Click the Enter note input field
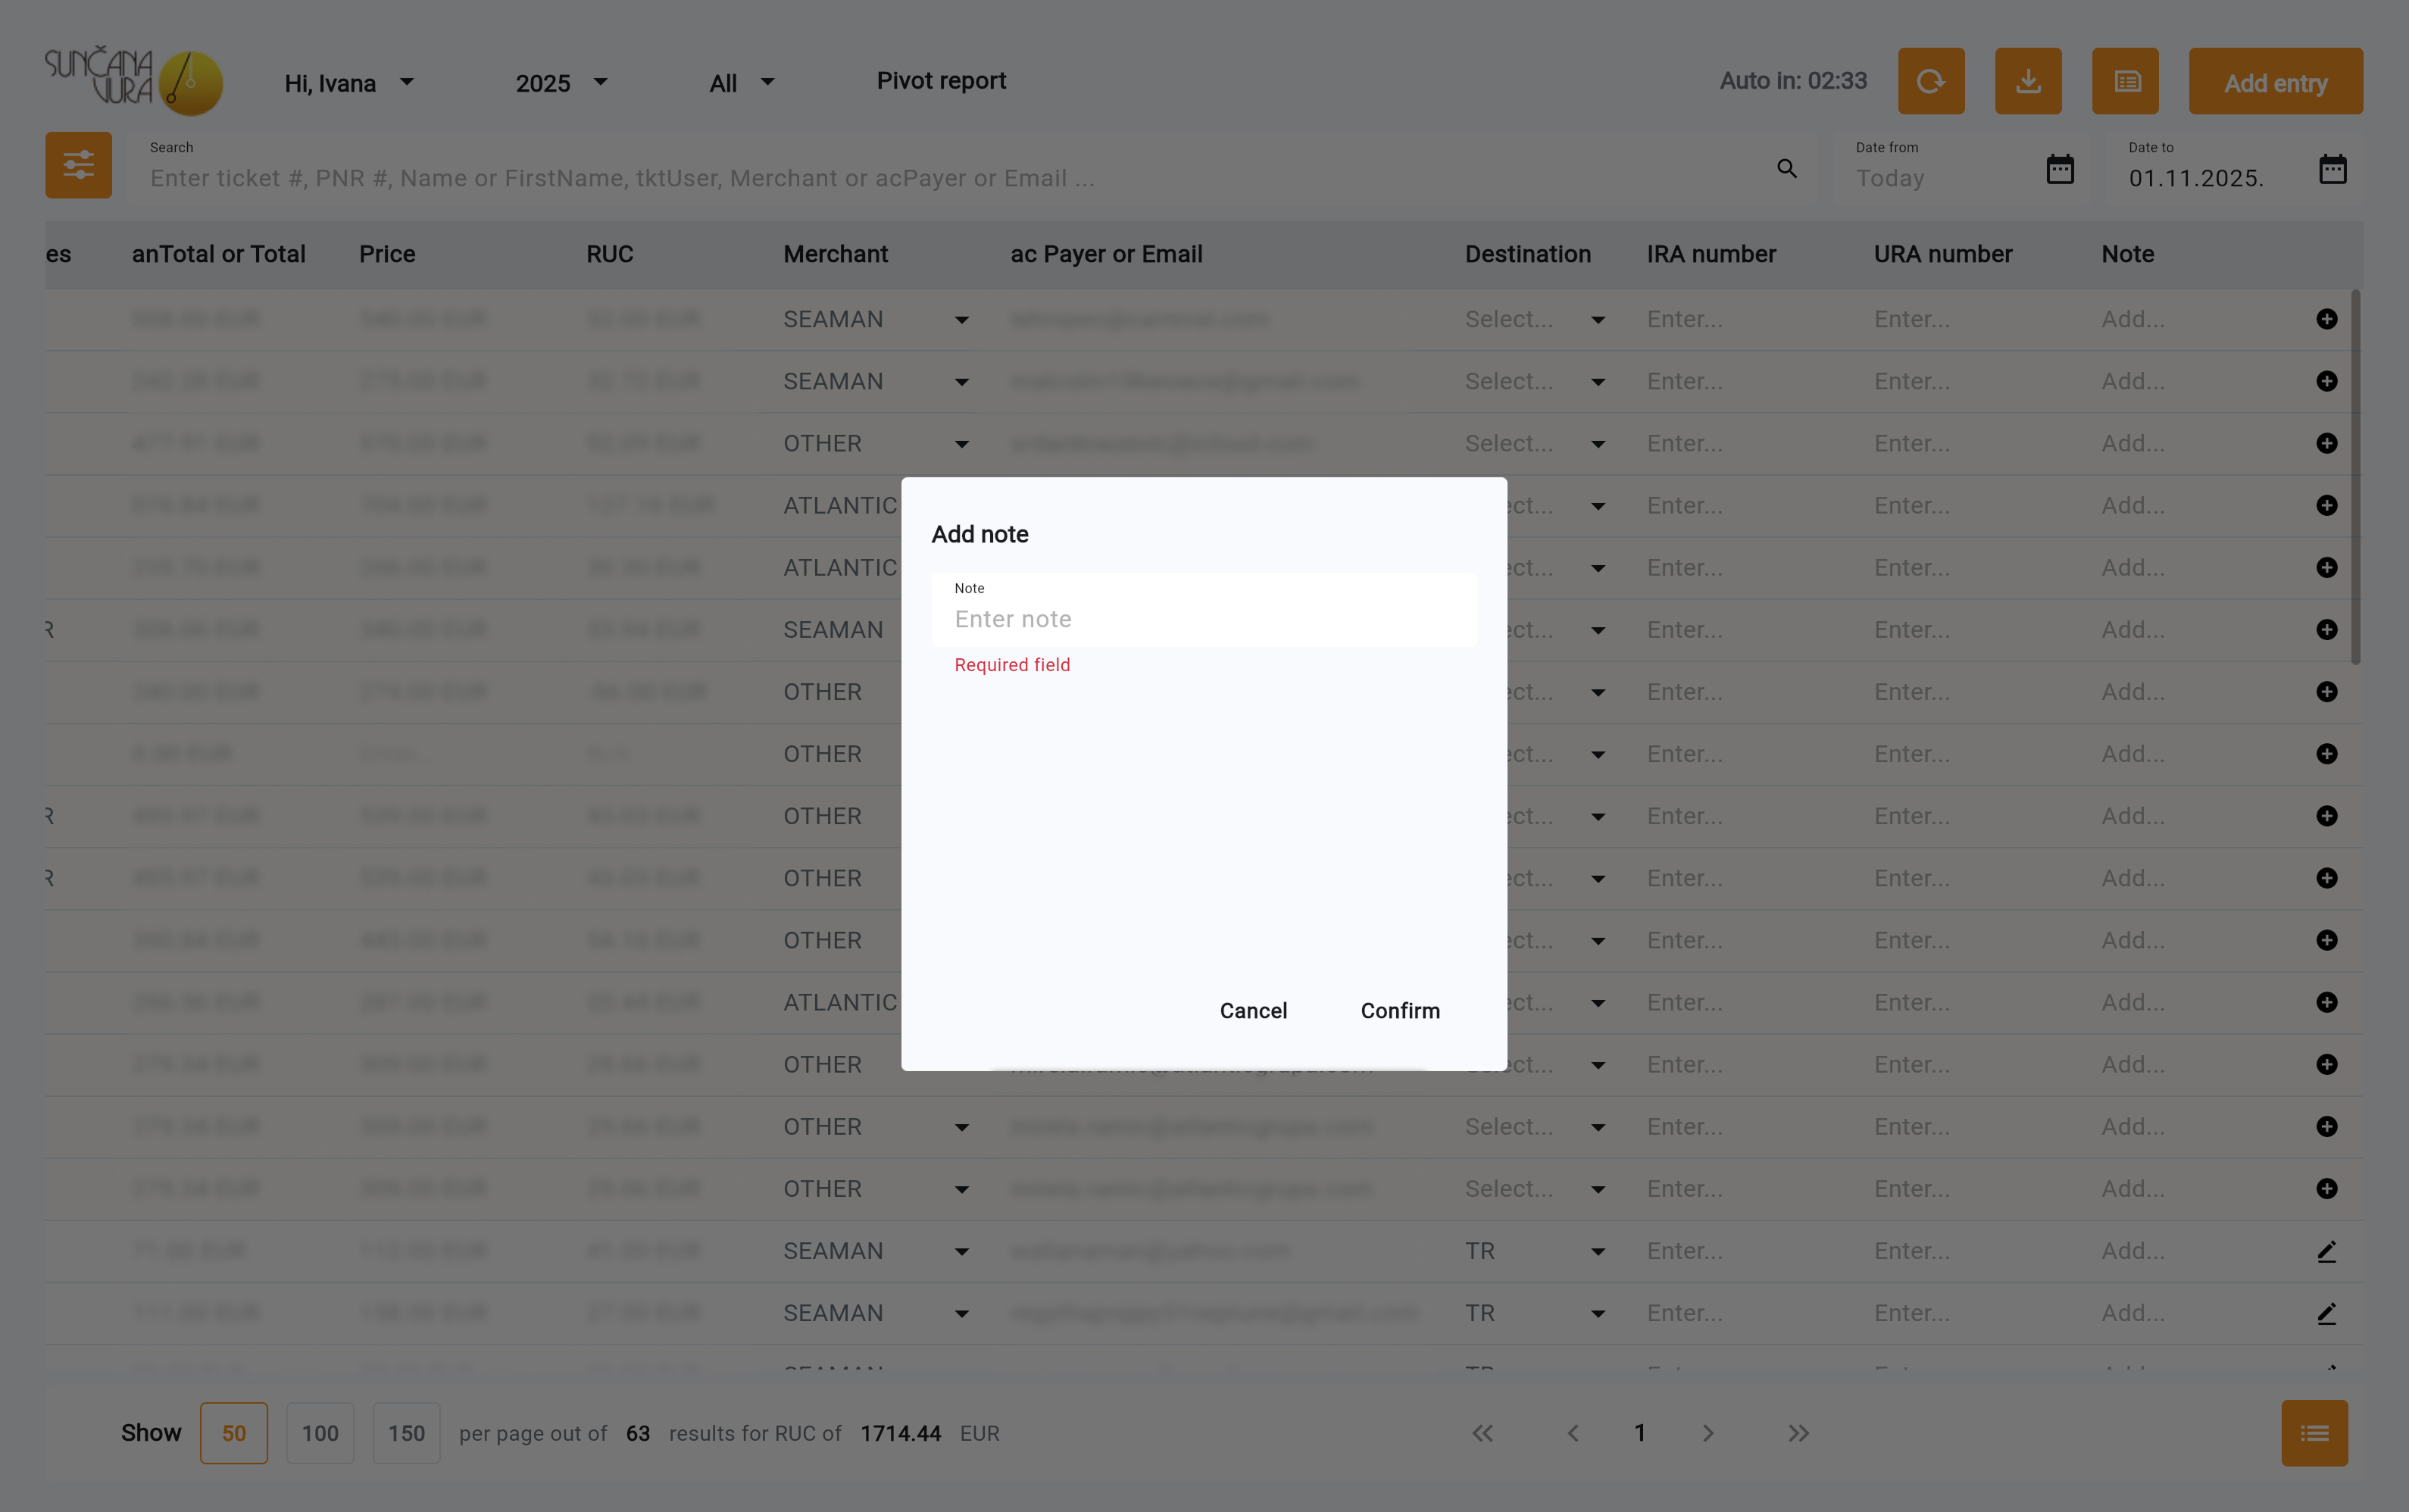Screen dimensions: 2409x1512 (x=1203, y=619)
